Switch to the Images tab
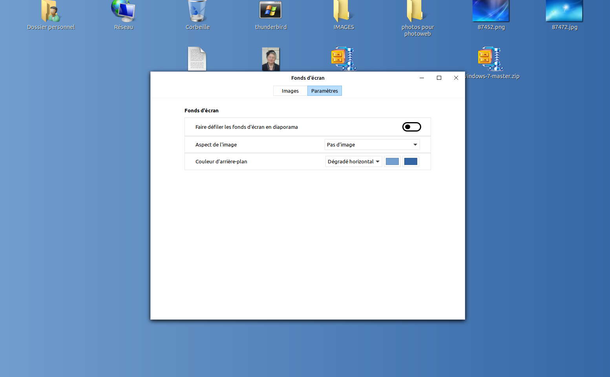 click(x=290, y=91)
